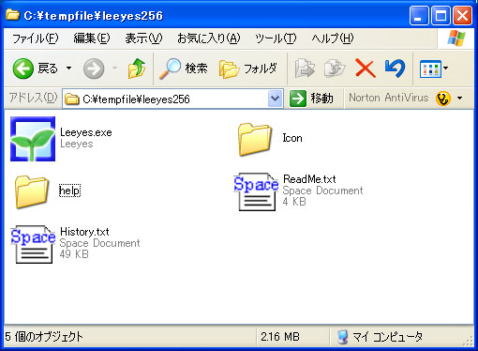This screenshot has height=351, width=478.
Task: Click the ReadMe.txt file name
Action: point(309,179)
